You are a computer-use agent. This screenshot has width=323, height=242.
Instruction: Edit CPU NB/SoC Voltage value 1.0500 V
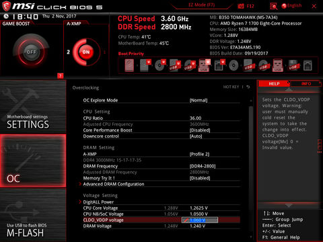pos(199,214)
